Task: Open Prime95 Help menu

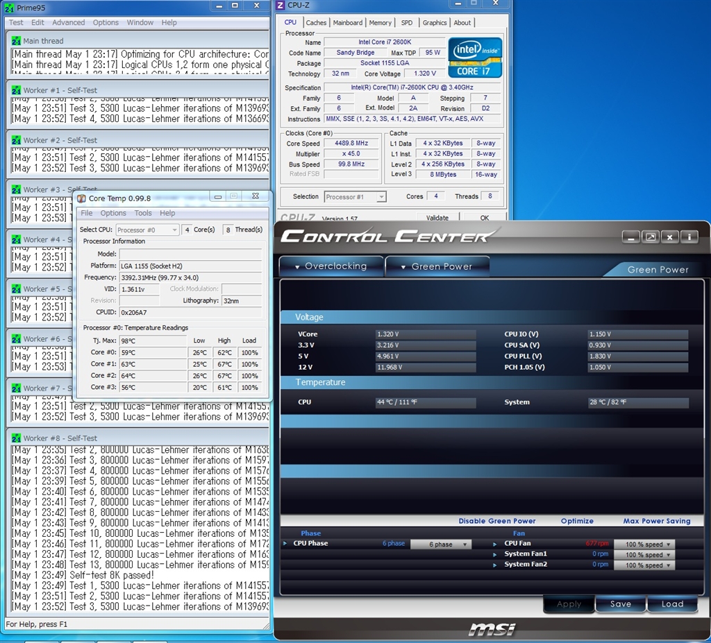Action: (x=169, y=22)
